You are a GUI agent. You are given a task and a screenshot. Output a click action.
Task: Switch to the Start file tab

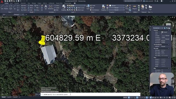[x=4, y=15]
